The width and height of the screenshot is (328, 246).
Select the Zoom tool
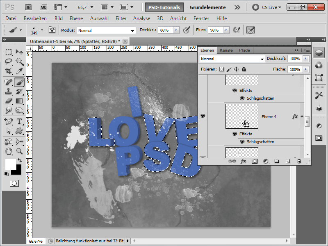click(19, 151)
